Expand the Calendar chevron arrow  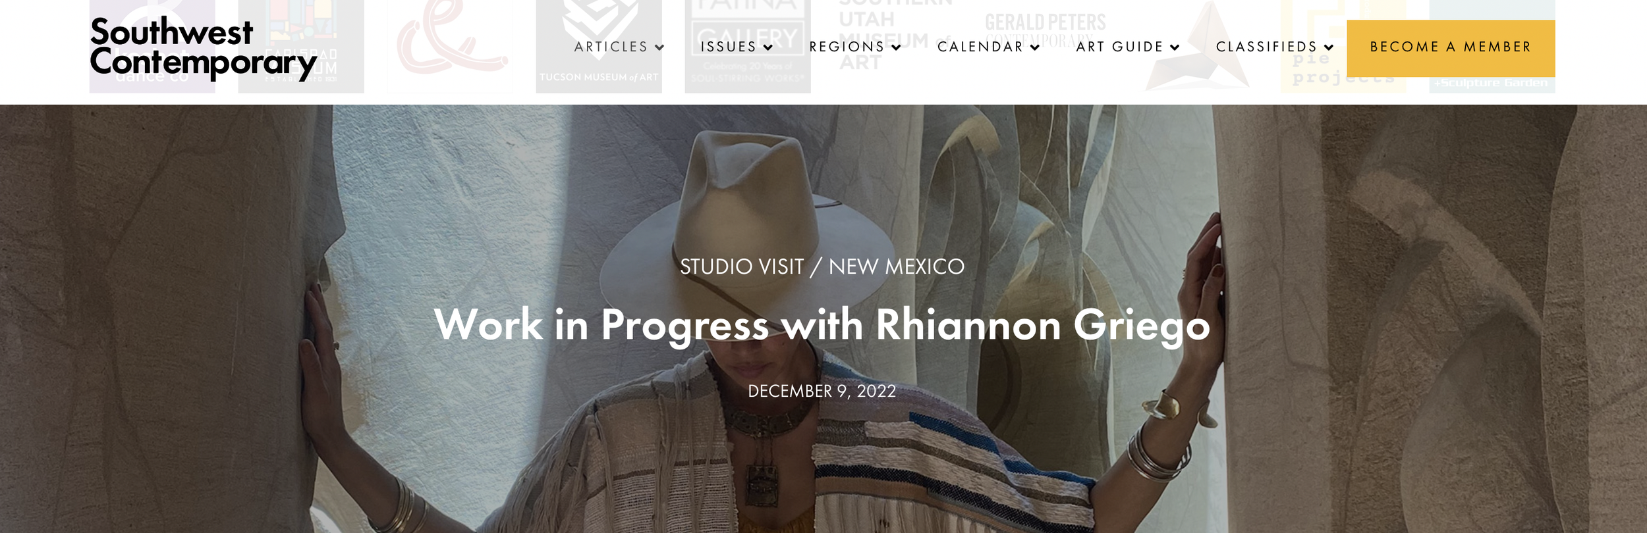click(x=1035, y=47)
